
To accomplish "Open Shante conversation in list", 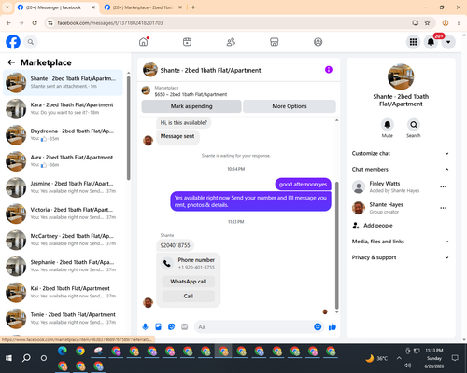I will 63,83.
